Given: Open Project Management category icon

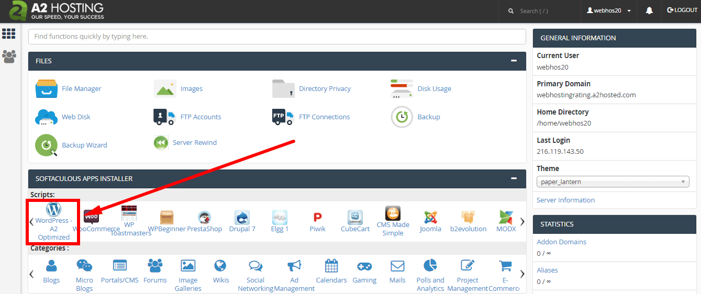Looking at the screenshot, I should [x=468, y=266].
